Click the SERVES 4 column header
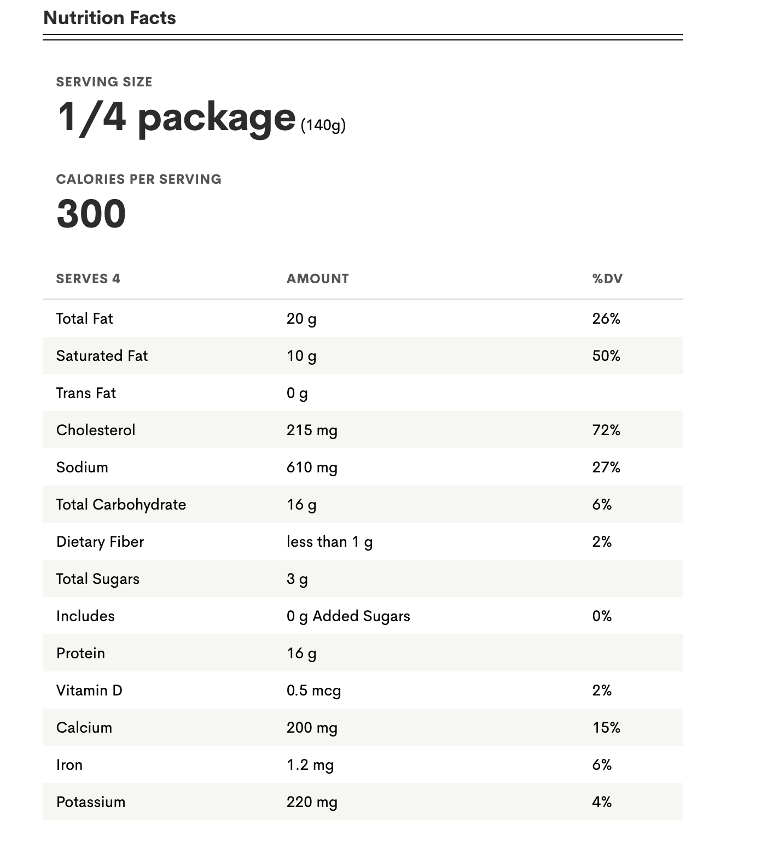 click(88, 279)
